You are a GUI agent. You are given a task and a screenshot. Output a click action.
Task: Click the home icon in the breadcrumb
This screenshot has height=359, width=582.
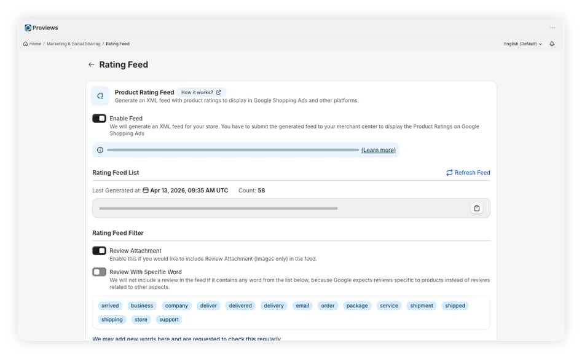pyautogui.click(x=25, y=44)
